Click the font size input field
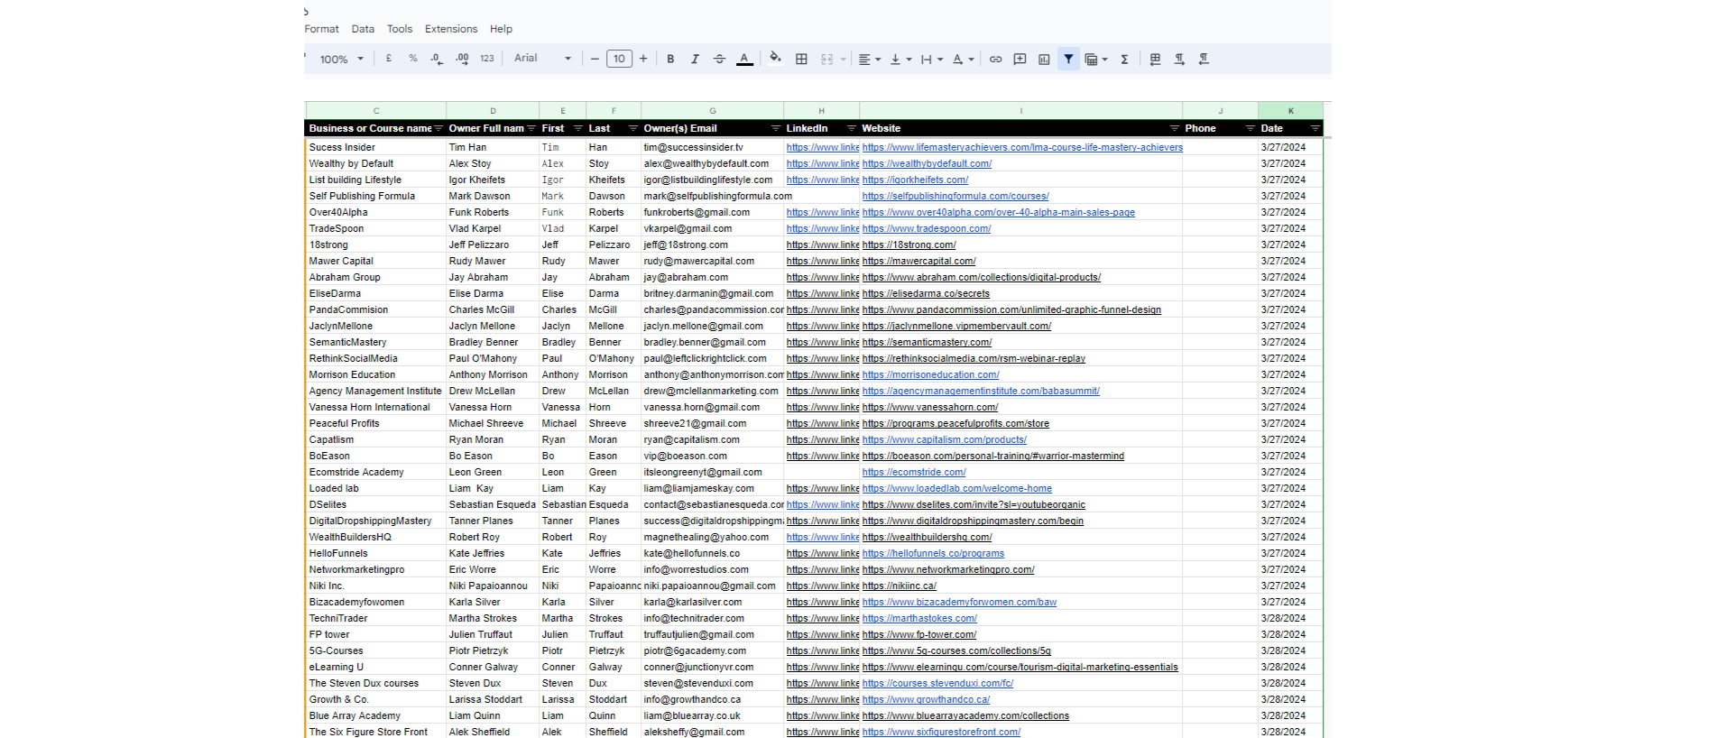 coord(619,59)
